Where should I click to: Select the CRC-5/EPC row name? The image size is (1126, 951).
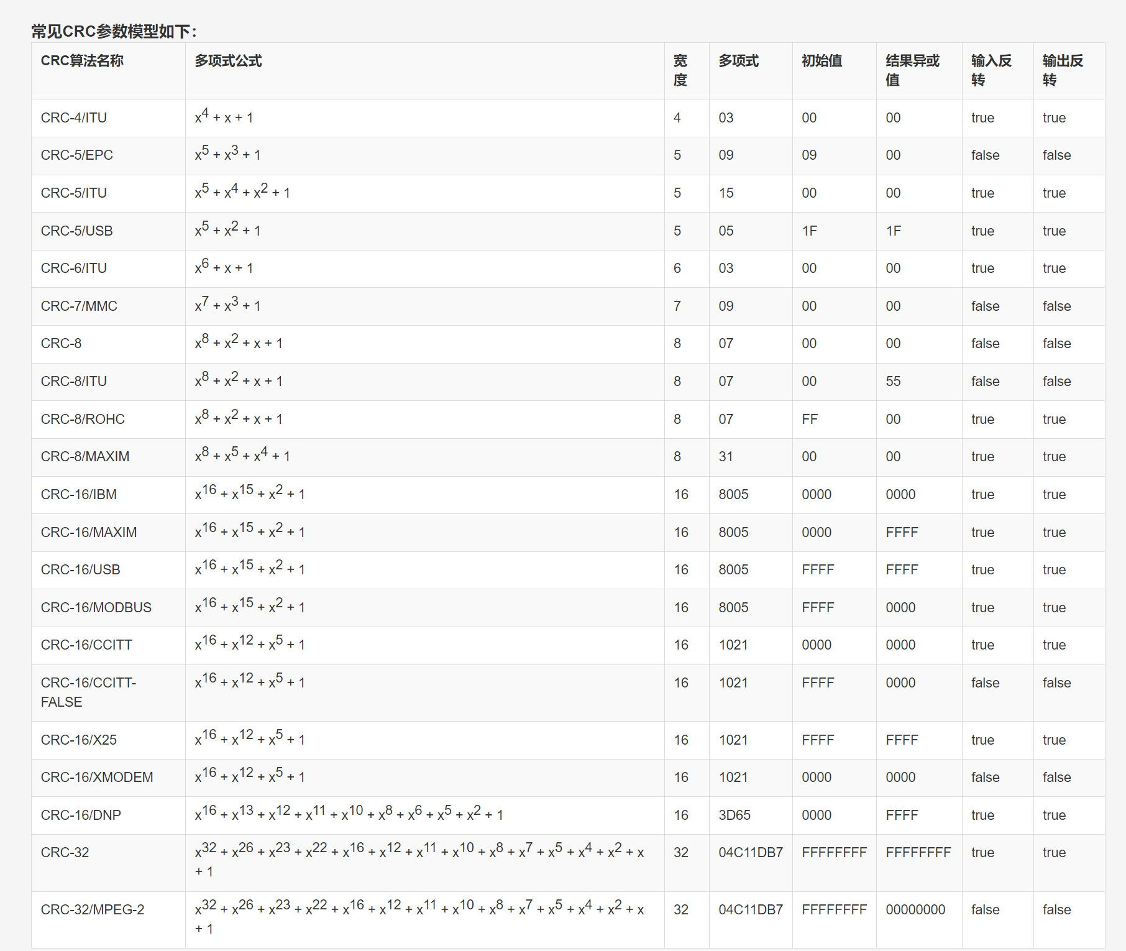click(77, 155)
